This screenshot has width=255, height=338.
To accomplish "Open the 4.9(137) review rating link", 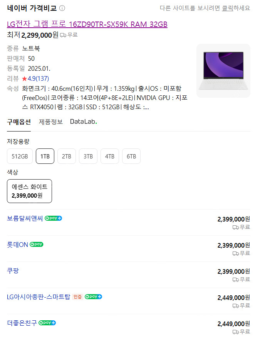I will coord(38,78).
